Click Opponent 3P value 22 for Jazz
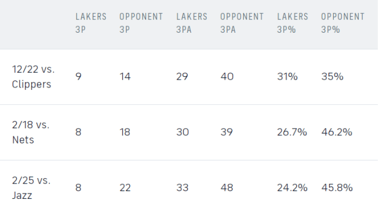 (125, 188)
